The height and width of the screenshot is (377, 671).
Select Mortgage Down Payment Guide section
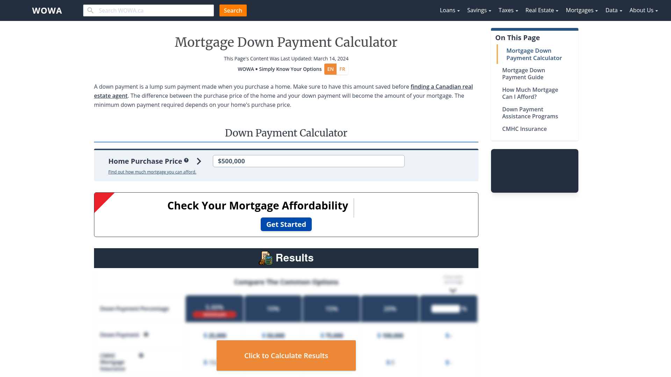524,74
